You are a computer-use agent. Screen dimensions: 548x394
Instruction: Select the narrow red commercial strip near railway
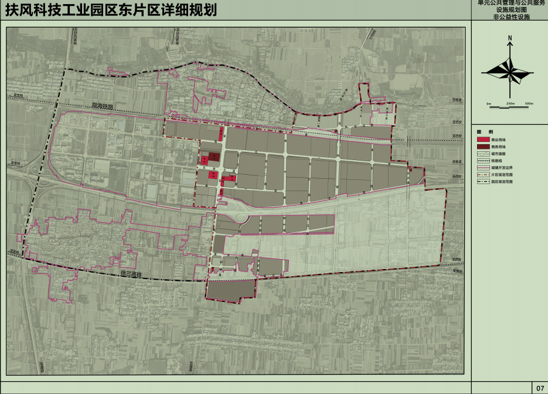221,134
